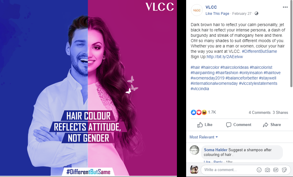Attach a photo using the camera icon
The height and width of the screenshot is (177, 293).
[x=267, y=170]
